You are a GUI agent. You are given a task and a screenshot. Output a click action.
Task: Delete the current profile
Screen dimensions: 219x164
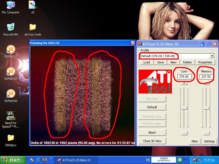point(187,62)
